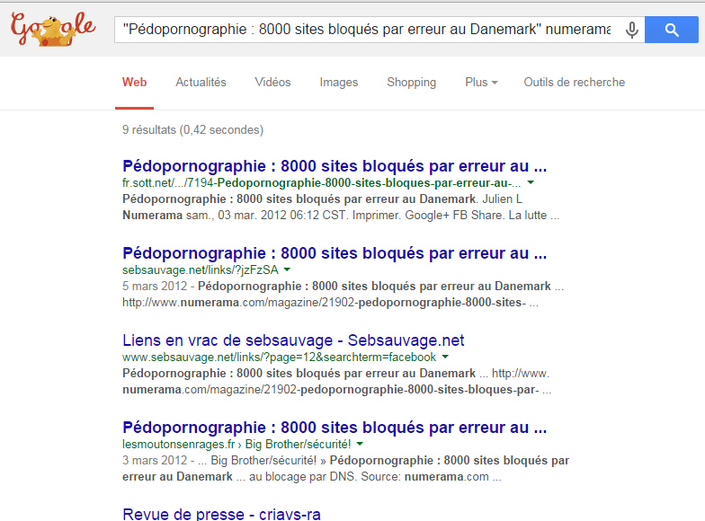Open Outils de recherche options
This screenshot has width=705, height=521.
(574, 83)
